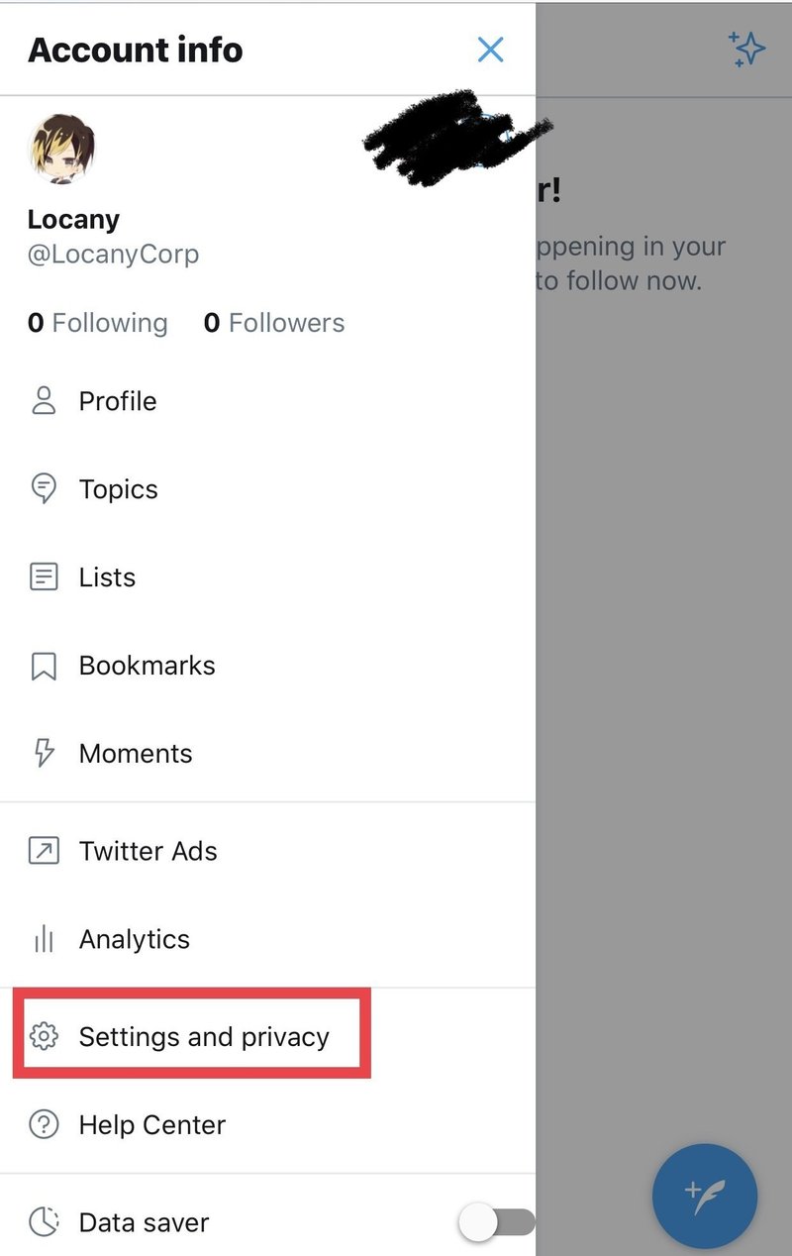Open the Profile person icon
The height and width of the screenshot is (1256, 792).
click(x=44, y=401)
